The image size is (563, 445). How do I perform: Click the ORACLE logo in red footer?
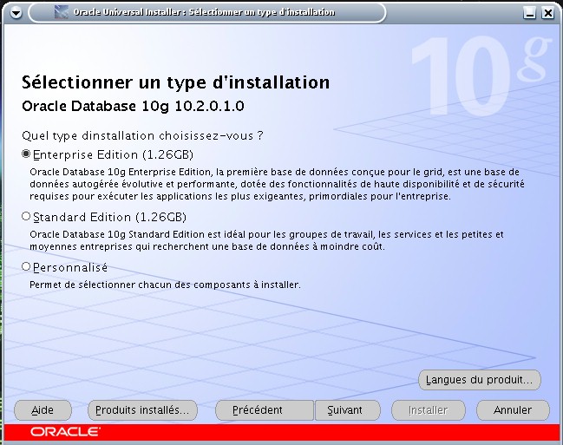(65, 432)
